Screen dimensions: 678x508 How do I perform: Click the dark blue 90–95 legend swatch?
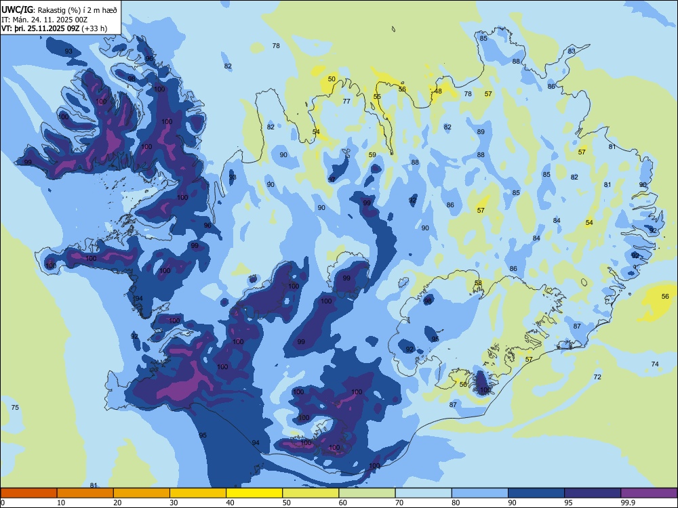pos(536,493)
